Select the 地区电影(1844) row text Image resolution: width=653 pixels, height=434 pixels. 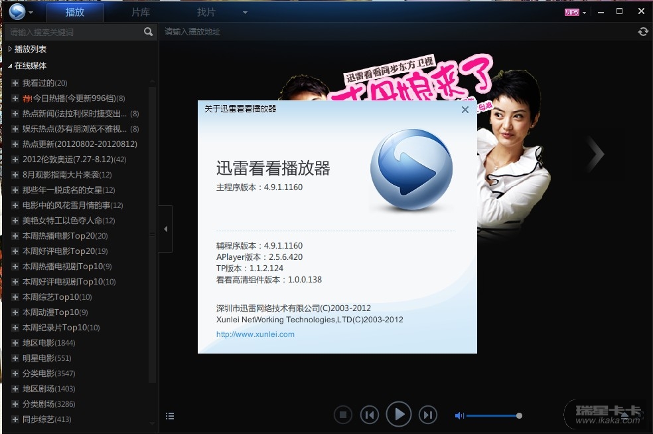point(48,343)
